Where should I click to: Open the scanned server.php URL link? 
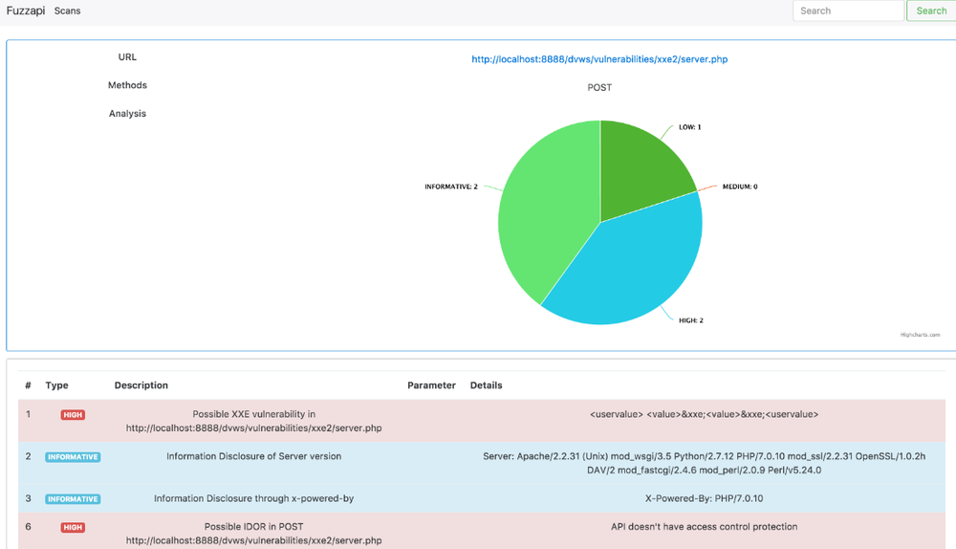(x=599, y=59)
